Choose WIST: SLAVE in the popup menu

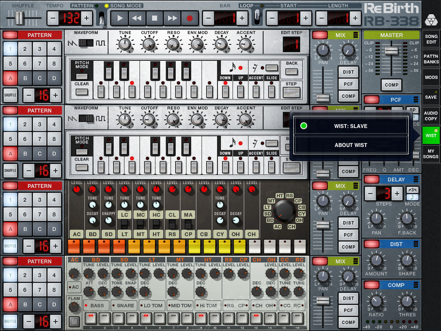[x=351, y=126]
